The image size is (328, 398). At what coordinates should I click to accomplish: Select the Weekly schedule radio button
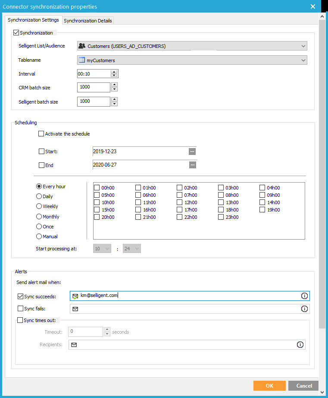tap(39, 206)
